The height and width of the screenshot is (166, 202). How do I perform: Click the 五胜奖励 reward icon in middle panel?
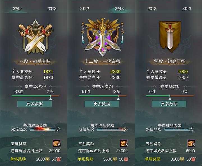[124, 143]
